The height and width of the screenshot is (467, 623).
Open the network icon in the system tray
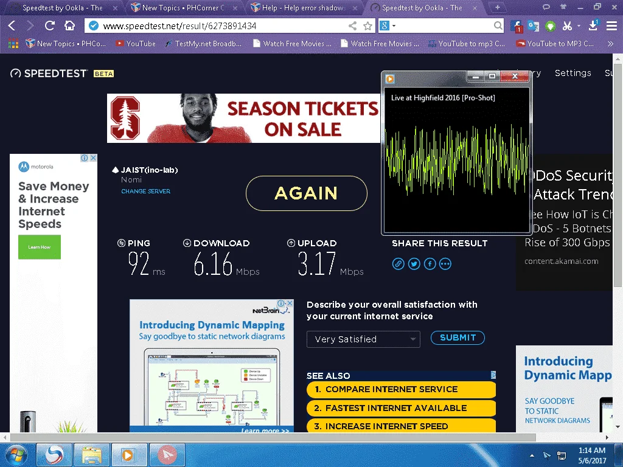[562, 455]
